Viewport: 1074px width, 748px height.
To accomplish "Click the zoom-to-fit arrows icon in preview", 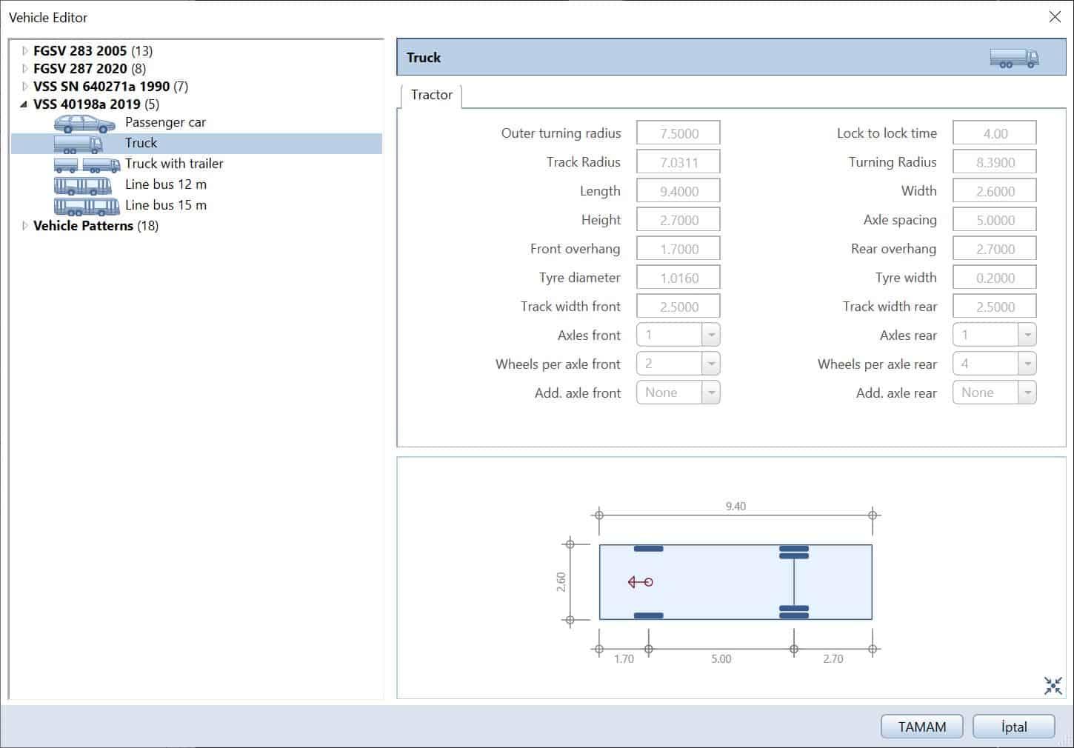I will (x=1053, y=686).
